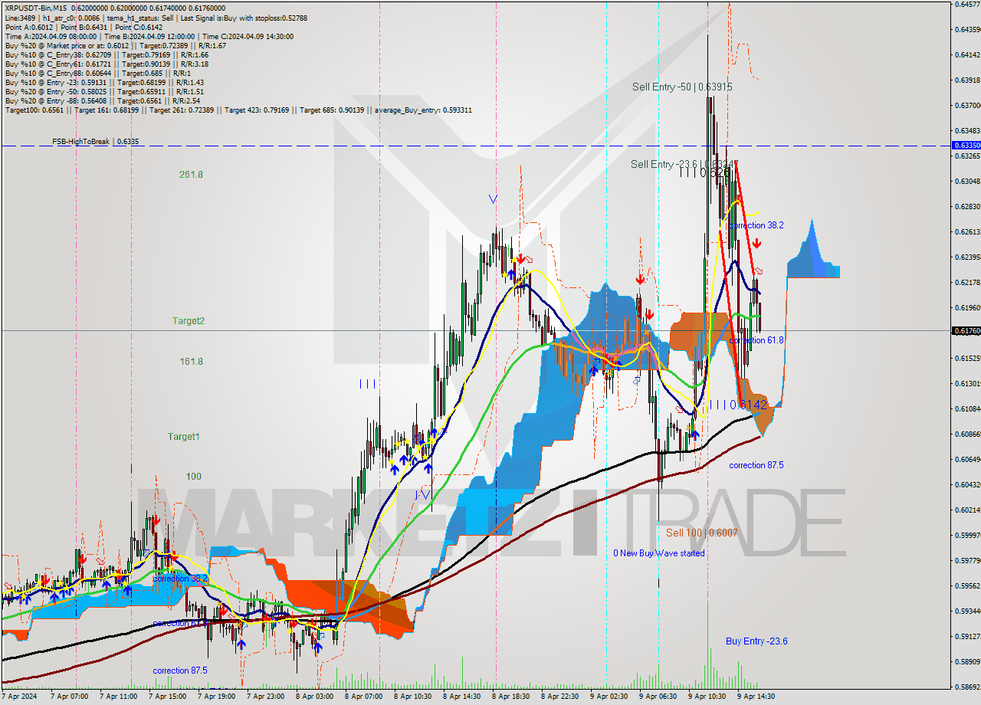Click the Buy Entry -23.6 label
The height and width of the screenshot is (705, 981).
pos(756,641)
